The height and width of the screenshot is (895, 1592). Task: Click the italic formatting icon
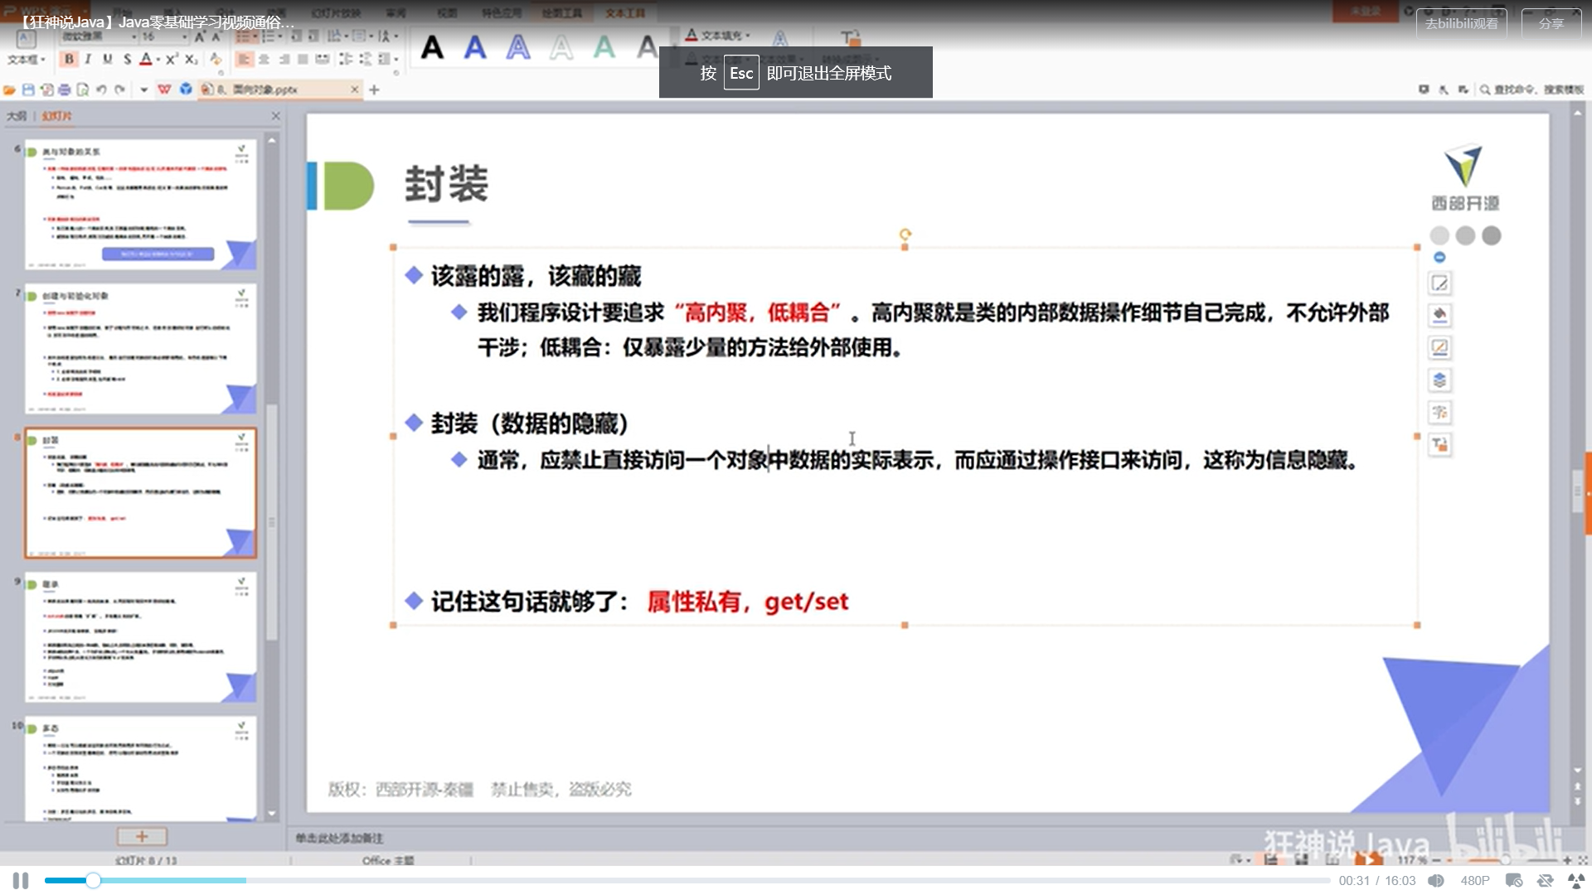[x=88, y=59]
